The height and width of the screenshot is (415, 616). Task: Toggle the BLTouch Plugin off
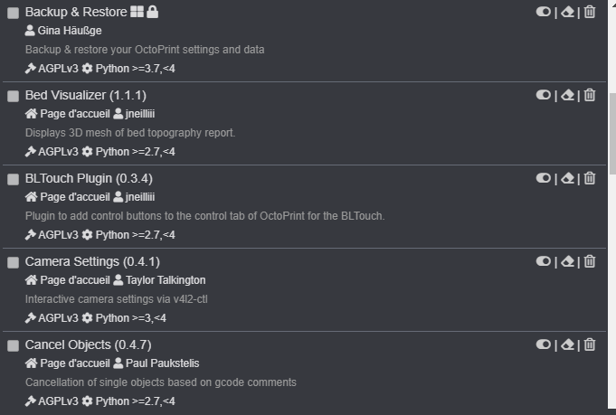[543, 178]
